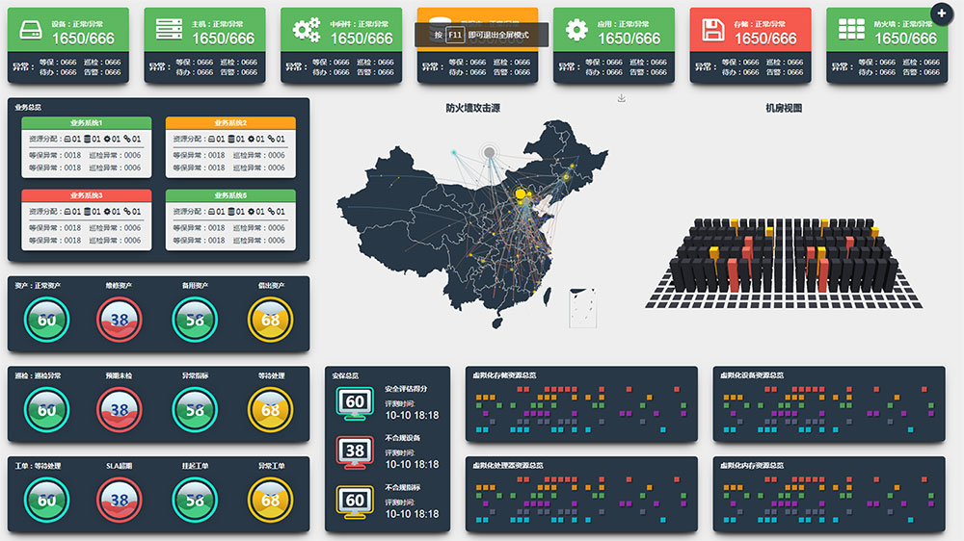This screenshot has height=541, width=964.
Task: Click the green 安全评估得分 monitor icon
Action: coord(355,402)
